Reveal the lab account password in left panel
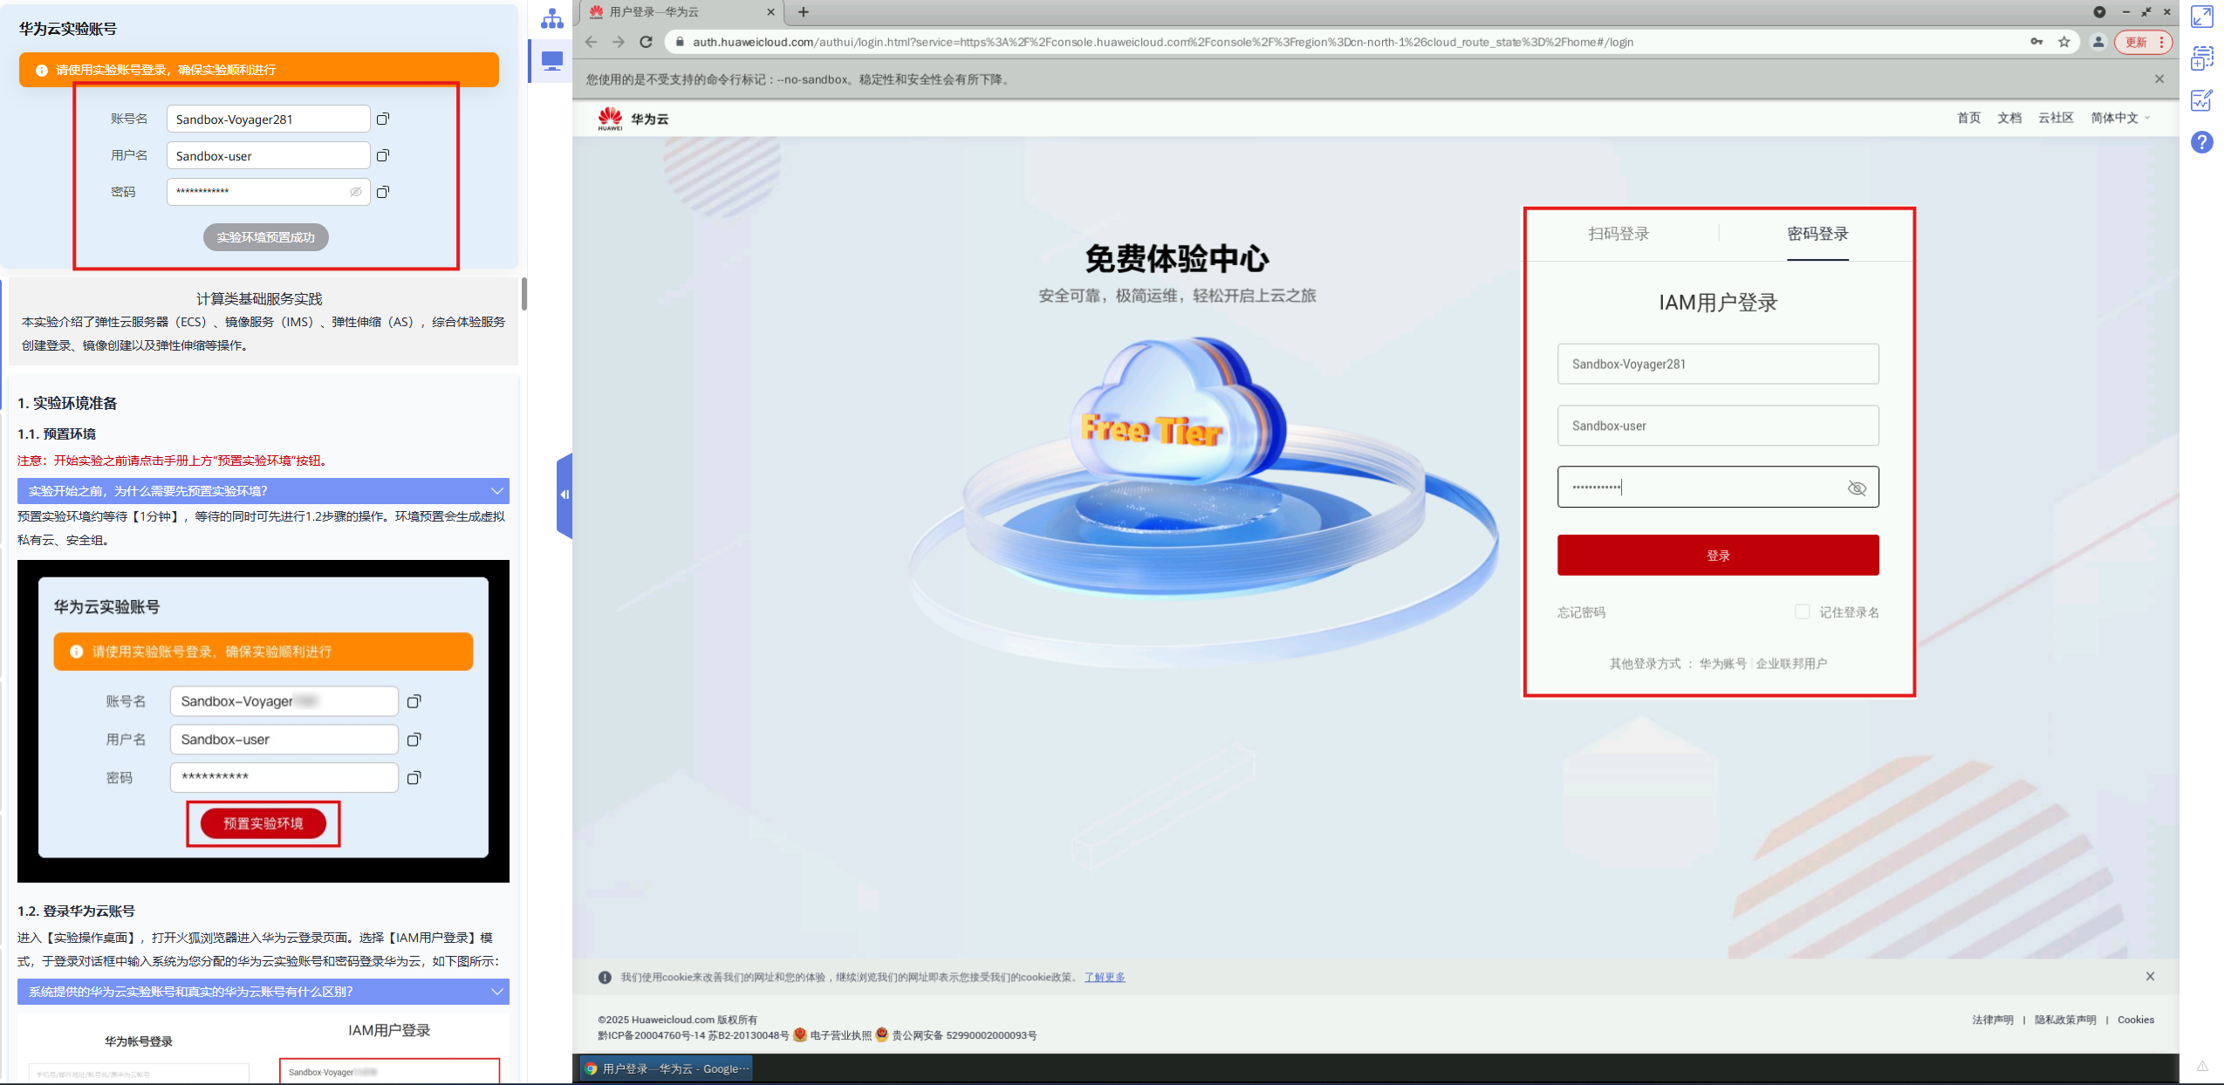The height and width of the screenshot is (1085, 2224). (x=356, y=192)
